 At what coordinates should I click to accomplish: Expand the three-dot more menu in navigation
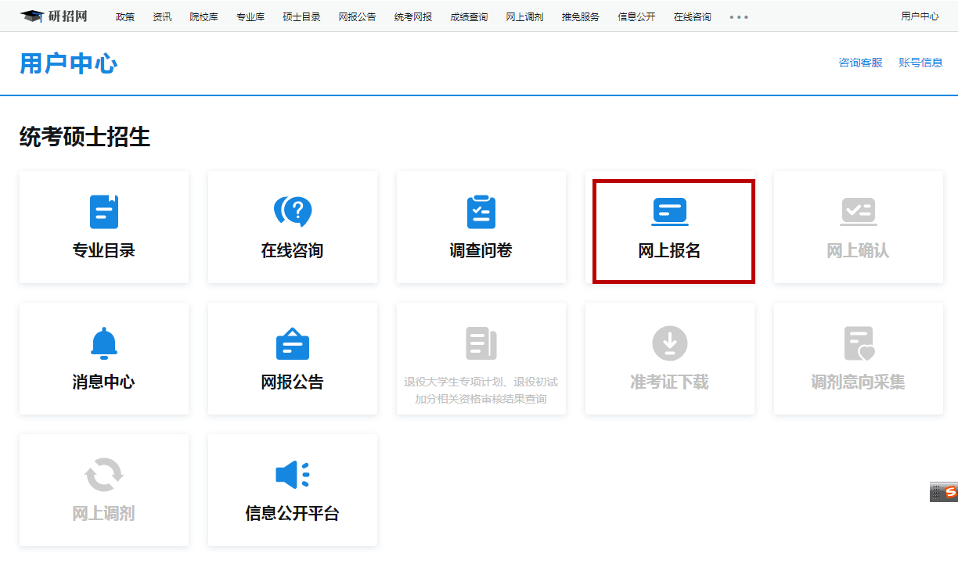pos(739,17)
